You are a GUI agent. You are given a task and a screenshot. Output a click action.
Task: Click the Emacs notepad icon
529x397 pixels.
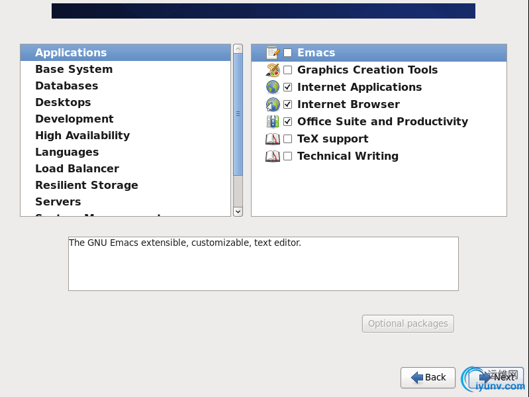pyautogui.click(x=273, y=53)
